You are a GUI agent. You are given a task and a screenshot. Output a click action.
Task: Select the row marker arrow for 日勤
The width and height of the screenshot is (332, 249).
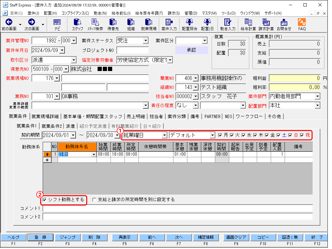pos(47,154)
